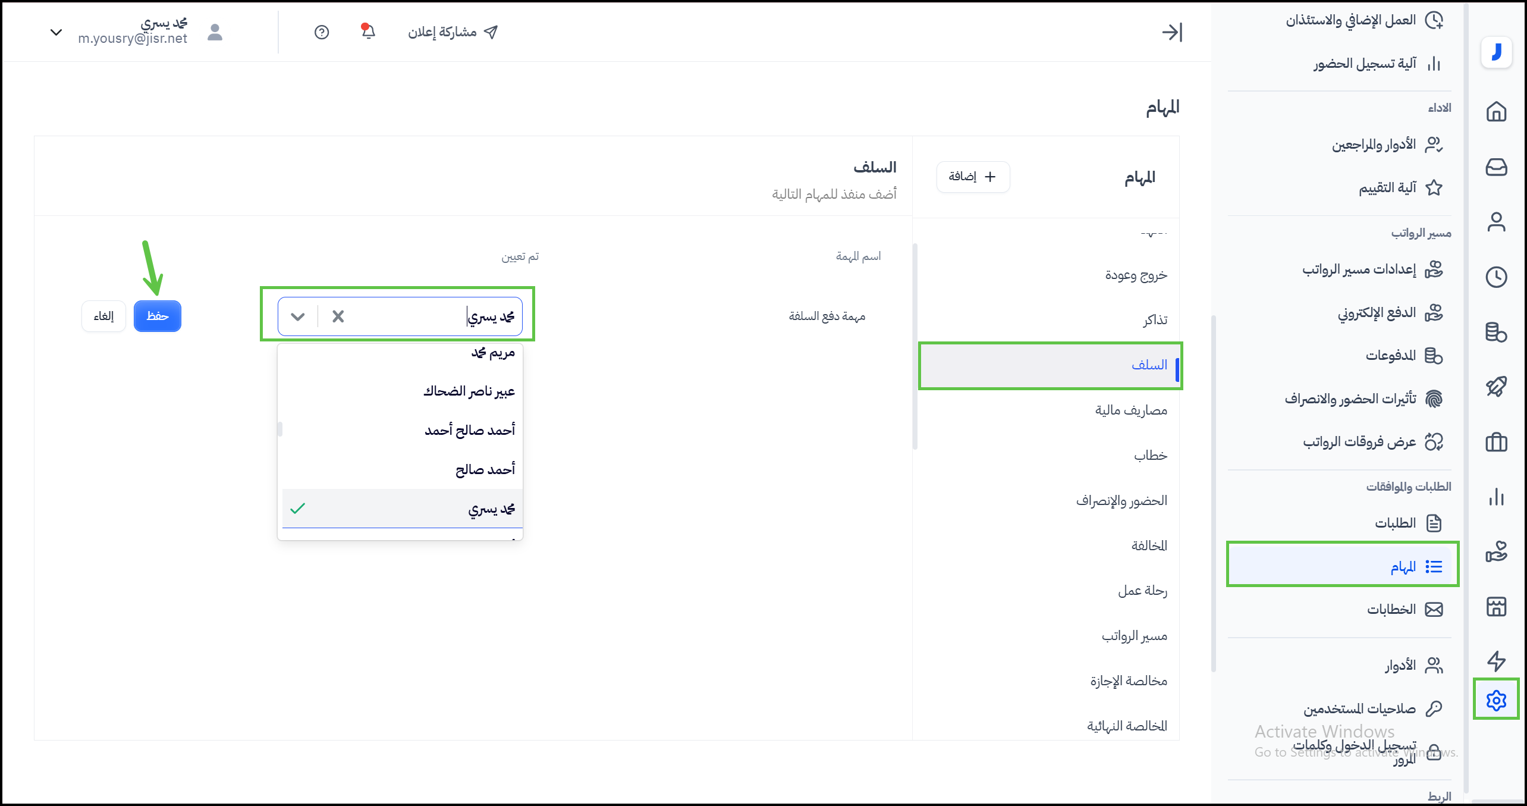This screenshot has height=806, width=1527.
Task: Open the notifications bell icon
Action: pyautogui.click(x=368, y=32)
